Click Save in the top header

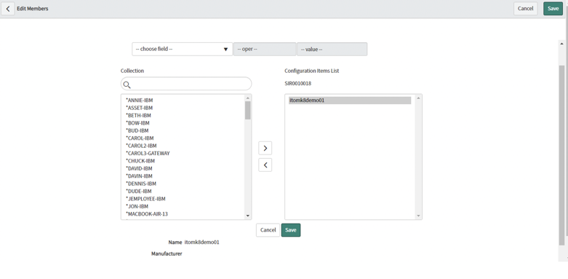point(553,8)
